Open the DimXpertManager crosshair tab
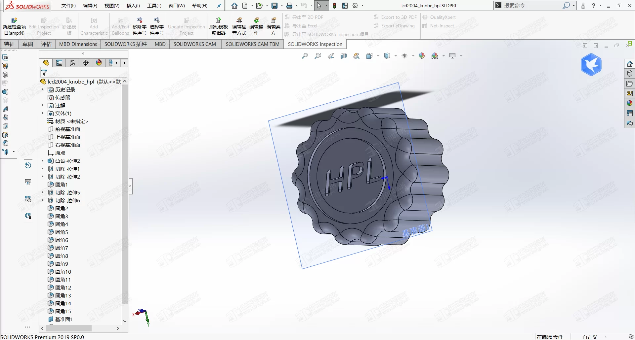 (86, 63)
